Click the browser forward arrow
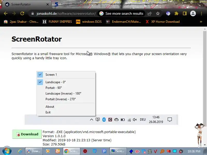 pyautogui.click(x=14, y=13)
